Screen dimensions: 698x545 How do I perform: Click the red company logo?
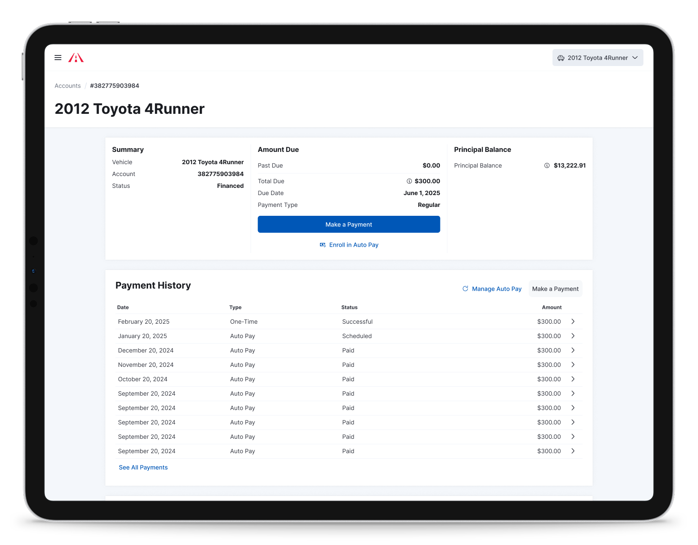tap(76, 58)
